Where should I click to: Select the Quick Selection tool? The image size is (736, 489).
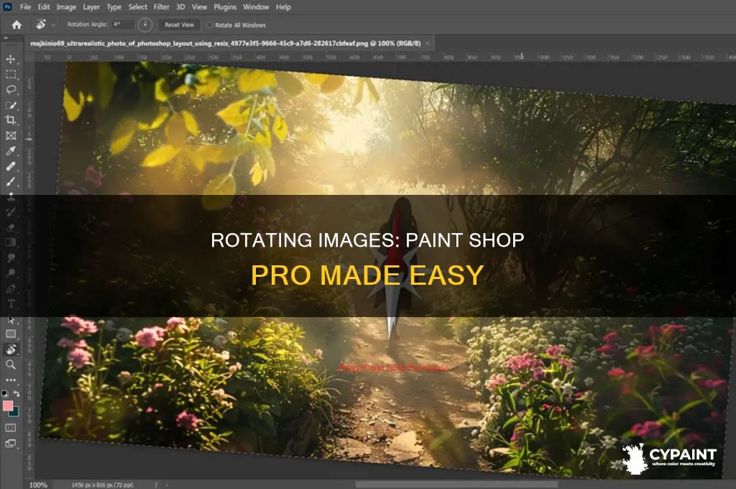point(10,105)
